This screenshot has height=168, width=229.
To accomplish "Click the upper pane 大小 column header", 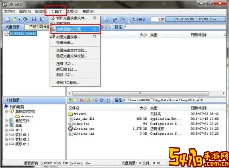I will point(143,35).
